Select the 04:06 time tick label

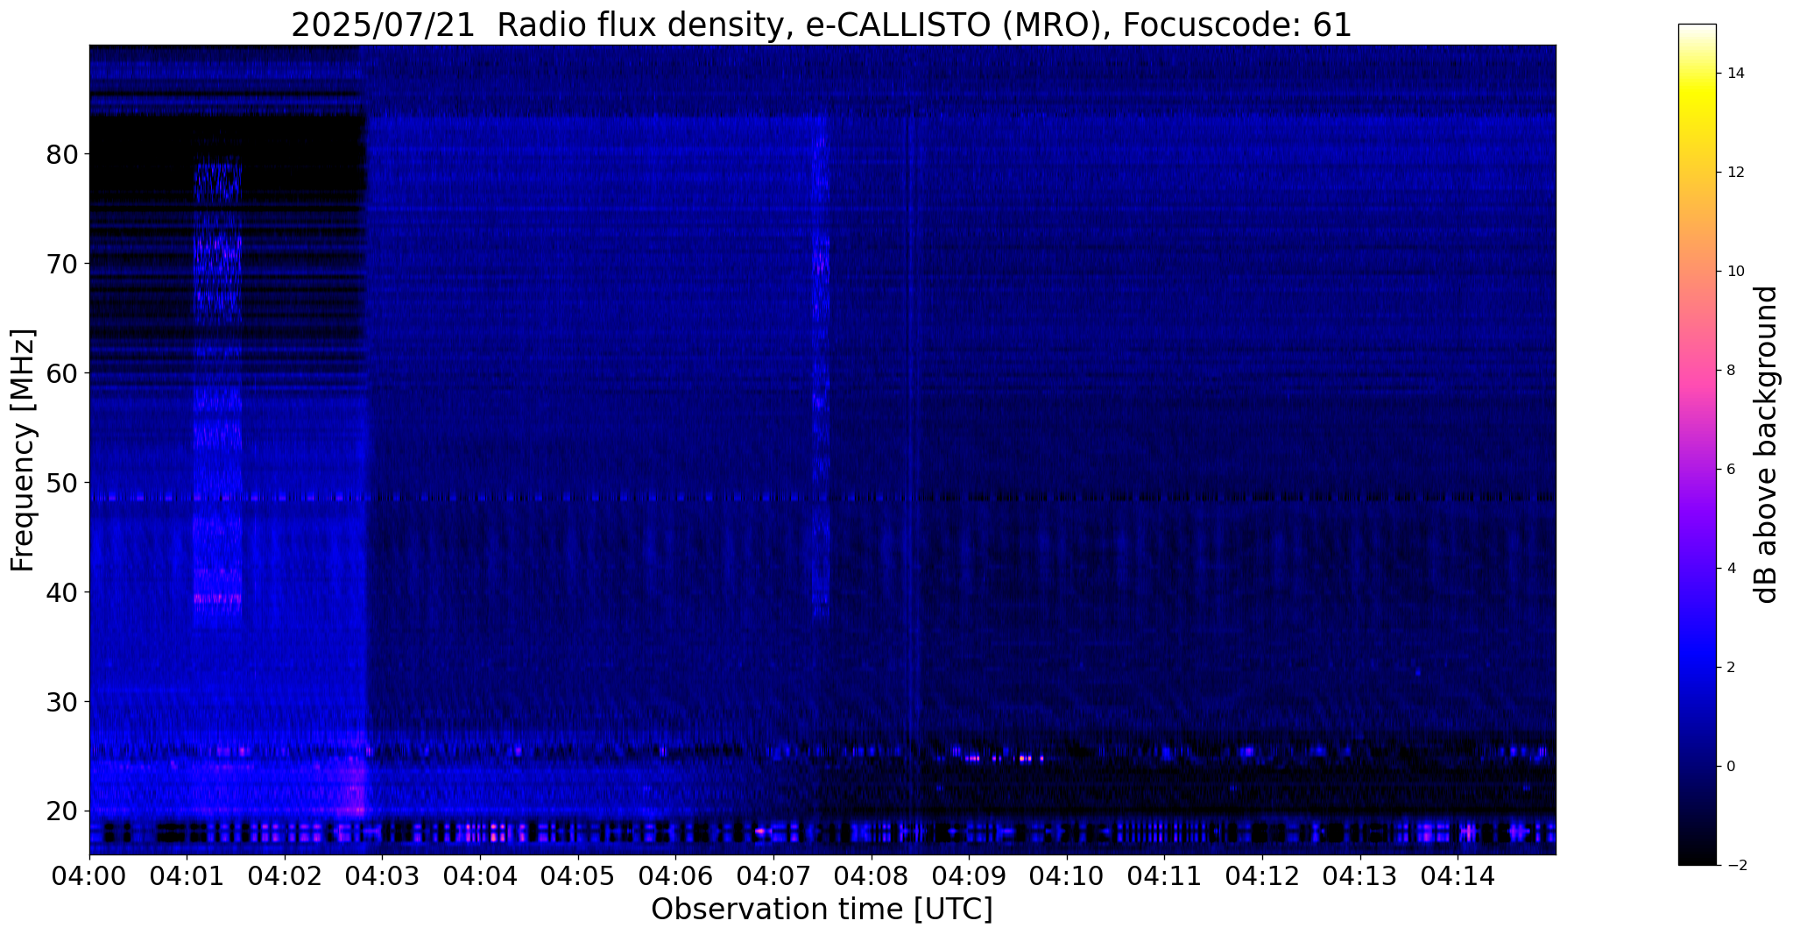[x=675, y=876]
